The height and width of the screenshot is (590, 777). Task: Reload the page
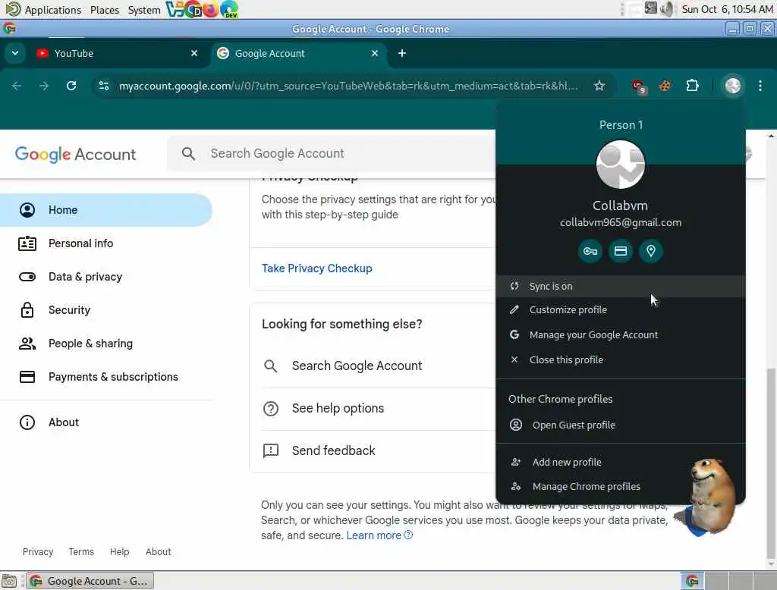(71, 86)
